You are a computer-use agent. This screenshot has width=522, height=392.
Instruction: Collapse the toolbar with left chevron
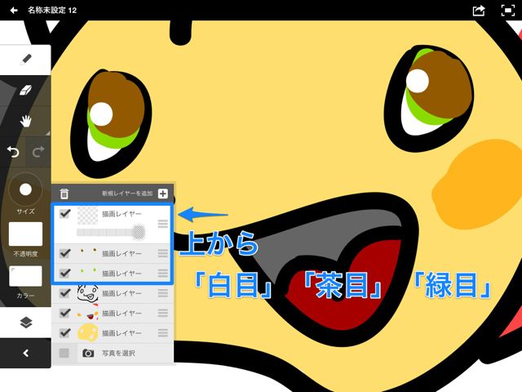pos(25,353)
